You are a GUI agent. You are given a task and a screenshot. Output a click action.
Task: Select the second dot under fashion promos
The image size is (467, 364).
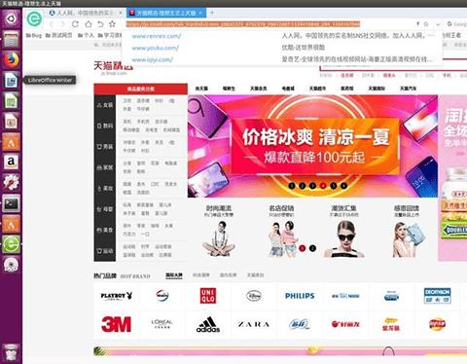[312, 248]
